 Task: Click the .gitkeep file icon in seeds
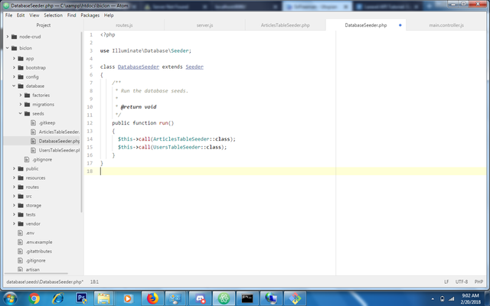33,122
